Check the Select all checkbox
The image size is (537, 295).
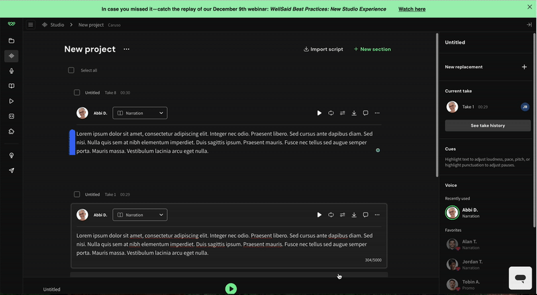tap(71, 70)
